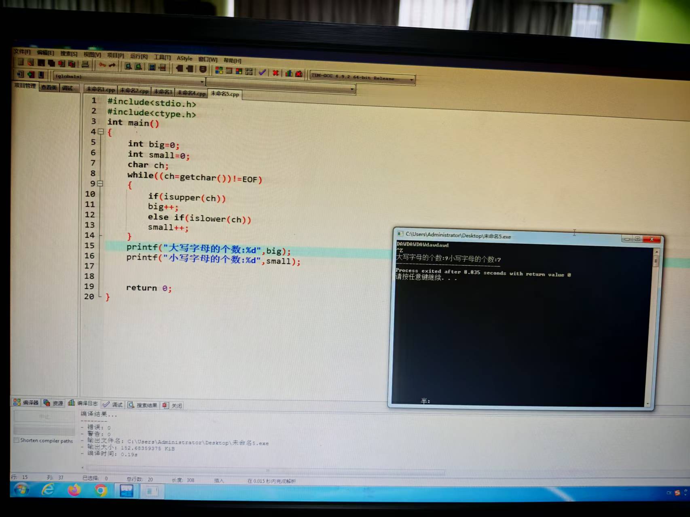690x517 pixels.
Task: Launch Google Chrome from the taskbar
Action: pos(100,490)
